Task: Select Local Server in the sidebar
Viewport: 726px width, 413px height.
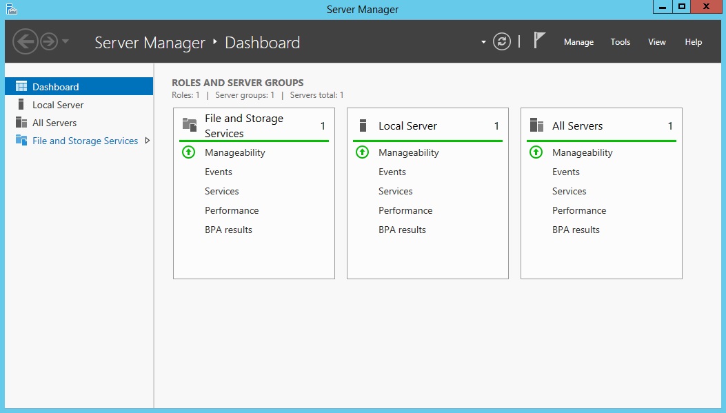Action: coord(58,105)
